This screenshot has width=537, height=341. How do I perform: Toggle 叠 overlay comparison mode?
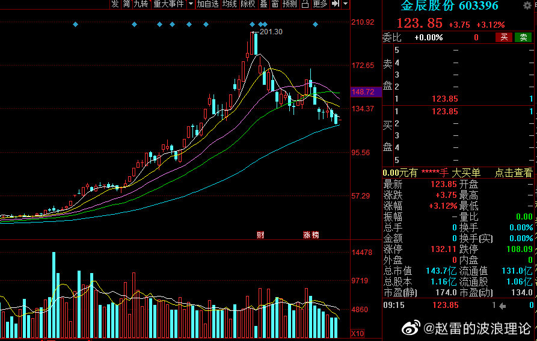click(x=263, y=4)
